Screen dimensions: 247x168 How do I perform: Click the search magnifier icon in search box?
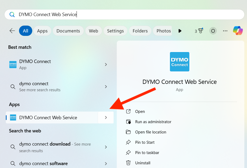point(12,15)
